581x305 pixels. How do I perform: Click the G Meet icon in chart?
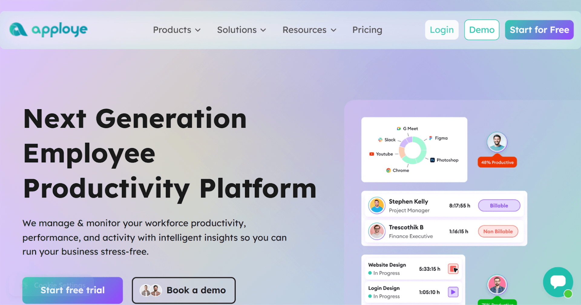coord(399,129)
